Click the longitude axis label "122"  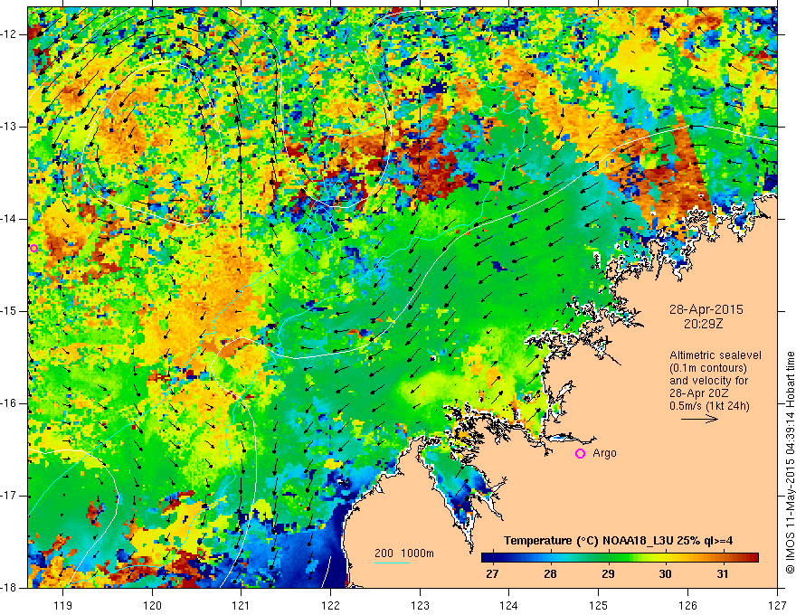(x=330, y=605)
